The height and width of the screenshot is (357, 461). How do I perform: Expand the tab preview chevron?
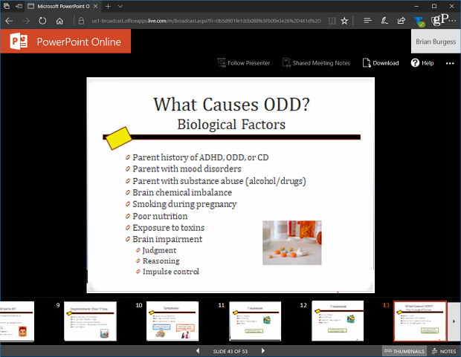tap(120, 6)
